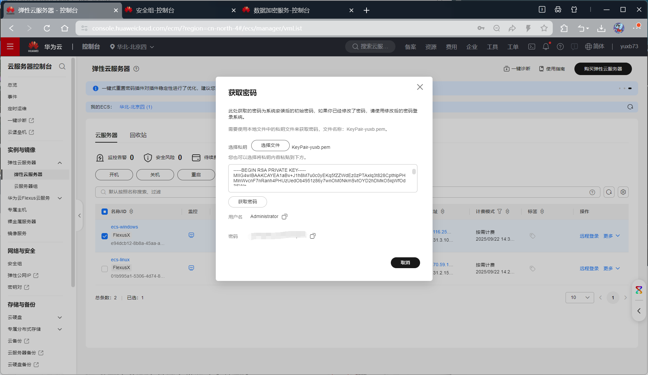
Task: Switch to the 回收站 tab
Action: coord(138,135)
